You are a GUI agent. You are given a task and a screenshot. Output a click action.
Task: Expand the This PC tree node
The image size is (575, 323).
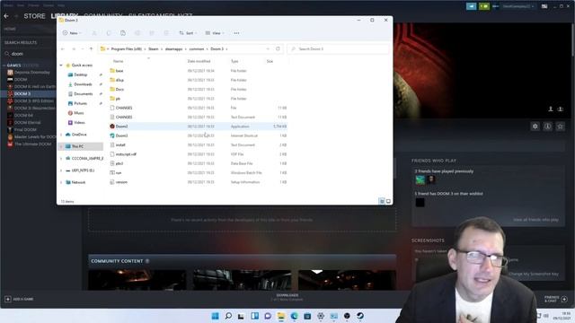coord(61,146)
